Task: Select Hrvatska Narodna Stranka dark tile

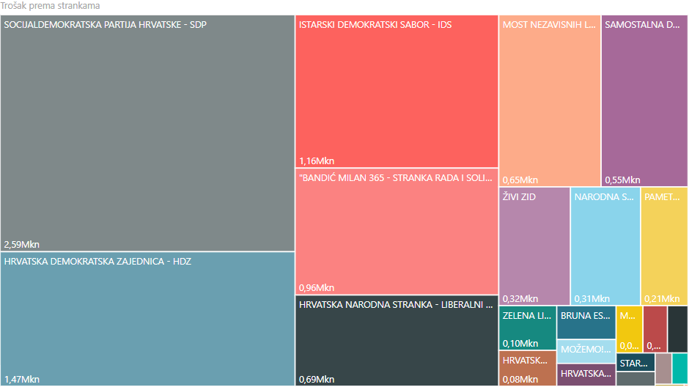Action: click(397, 341)
